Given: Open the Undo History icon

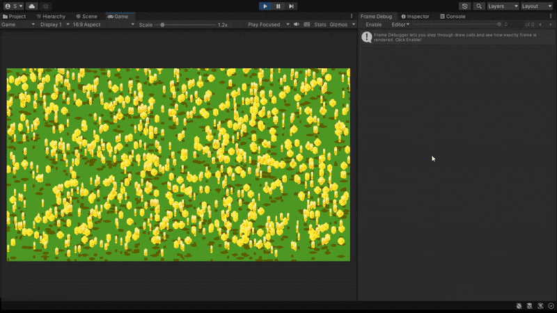Looking at the screenshot, I should tap(465, 6).
